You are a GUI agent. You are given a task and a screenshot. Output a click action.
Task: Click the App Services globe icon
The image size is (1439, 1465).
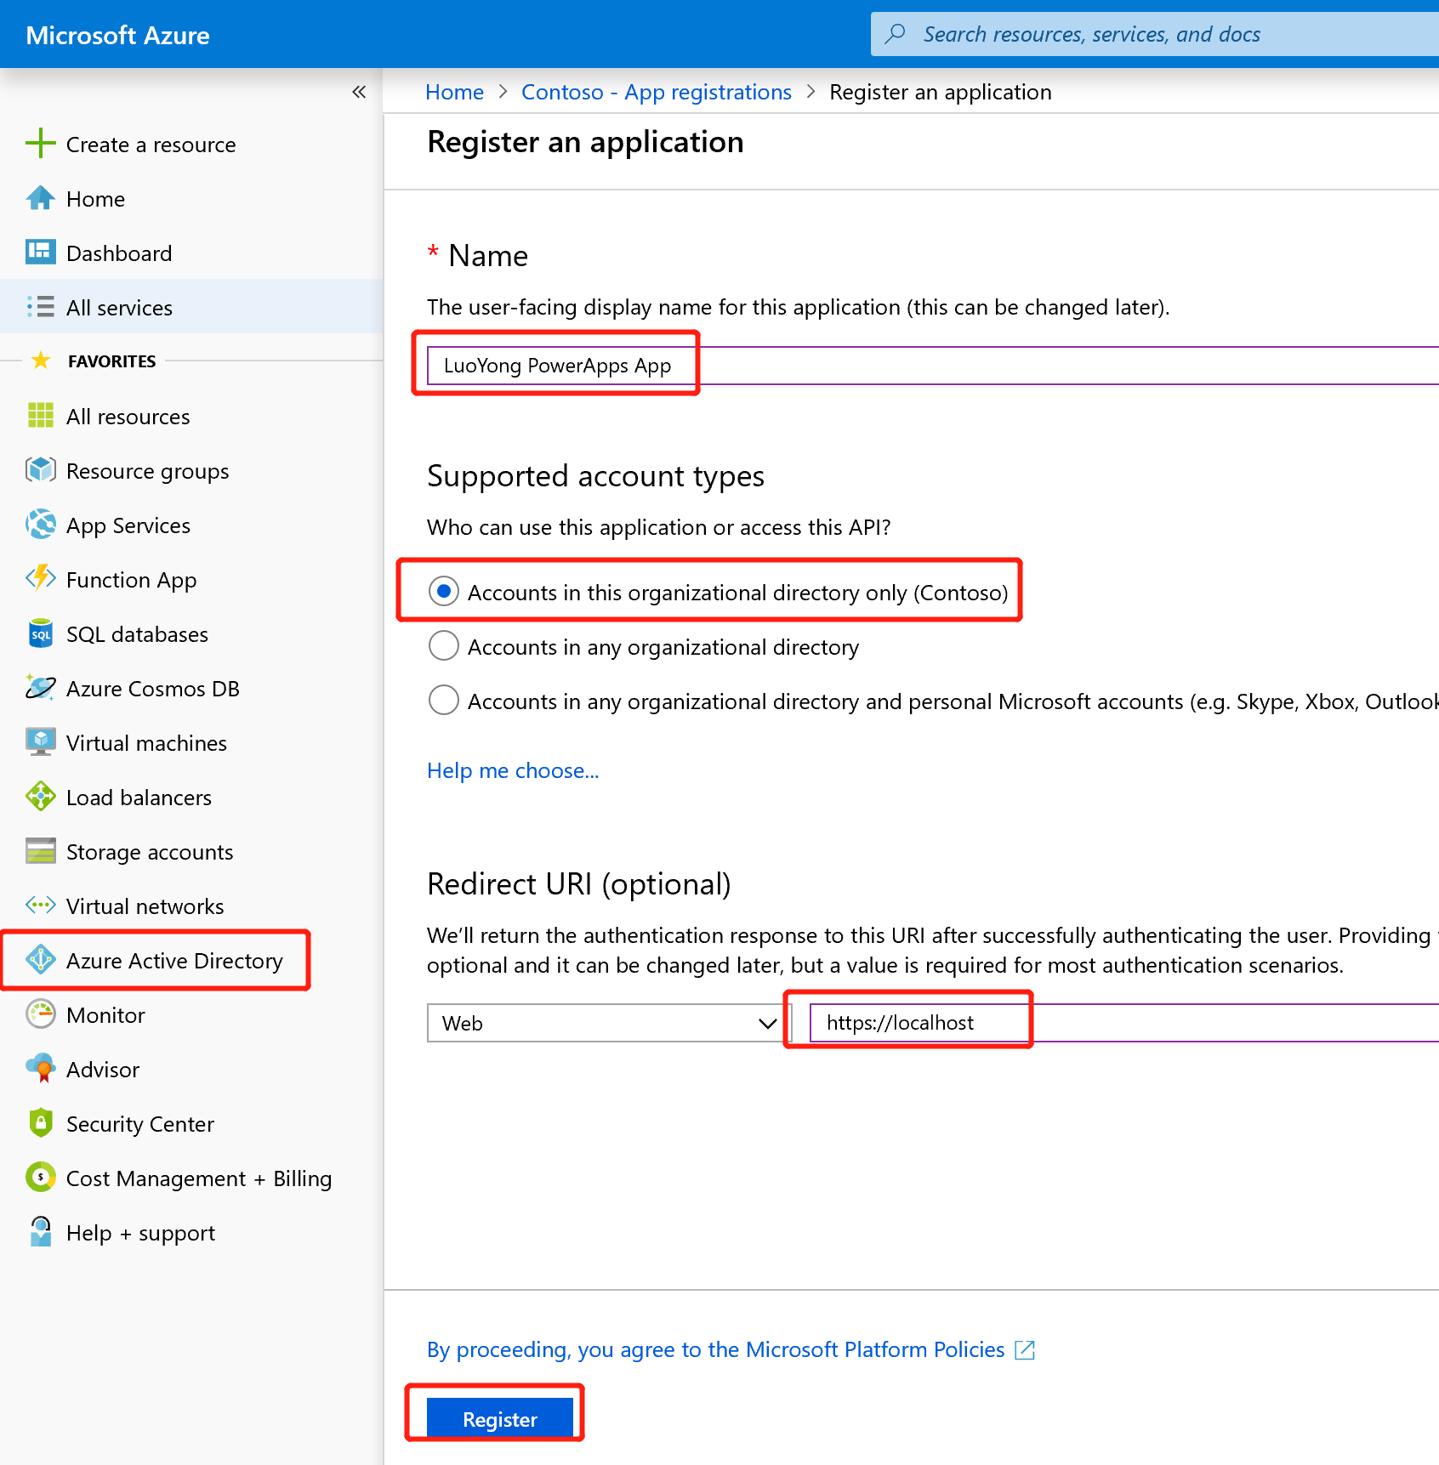click(x=40, y=525)
